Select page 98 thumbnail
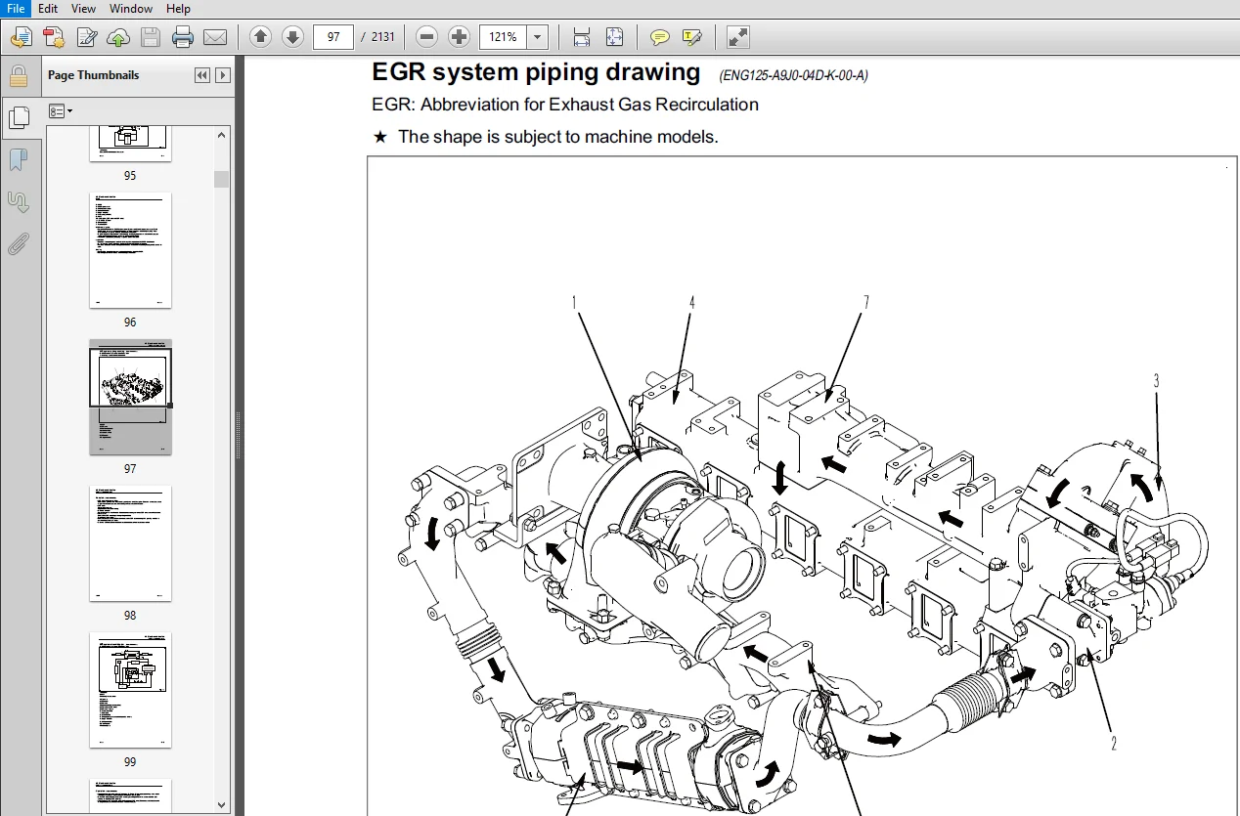This screenshot has width=1240, height=816. [130, 543]
